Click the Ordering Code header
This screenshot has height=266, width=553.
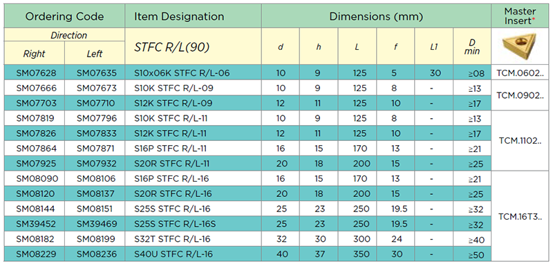64,16
